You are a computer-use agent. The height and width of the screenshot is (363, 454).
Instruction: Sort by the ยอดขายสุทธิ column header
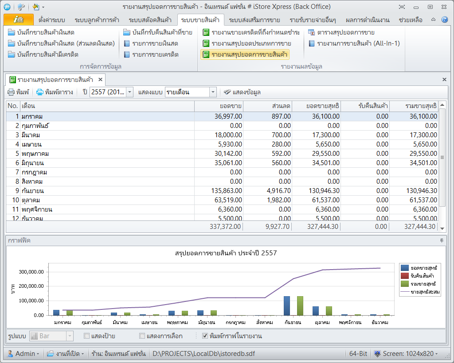point(316,106)
